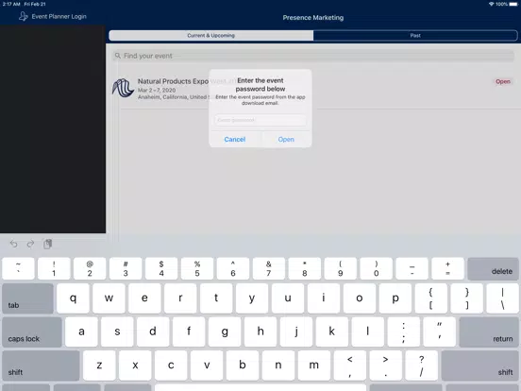This screenshot has width=521, height=391.
Task: Tap the red Open label on event row
Action: tap(503, 81)
